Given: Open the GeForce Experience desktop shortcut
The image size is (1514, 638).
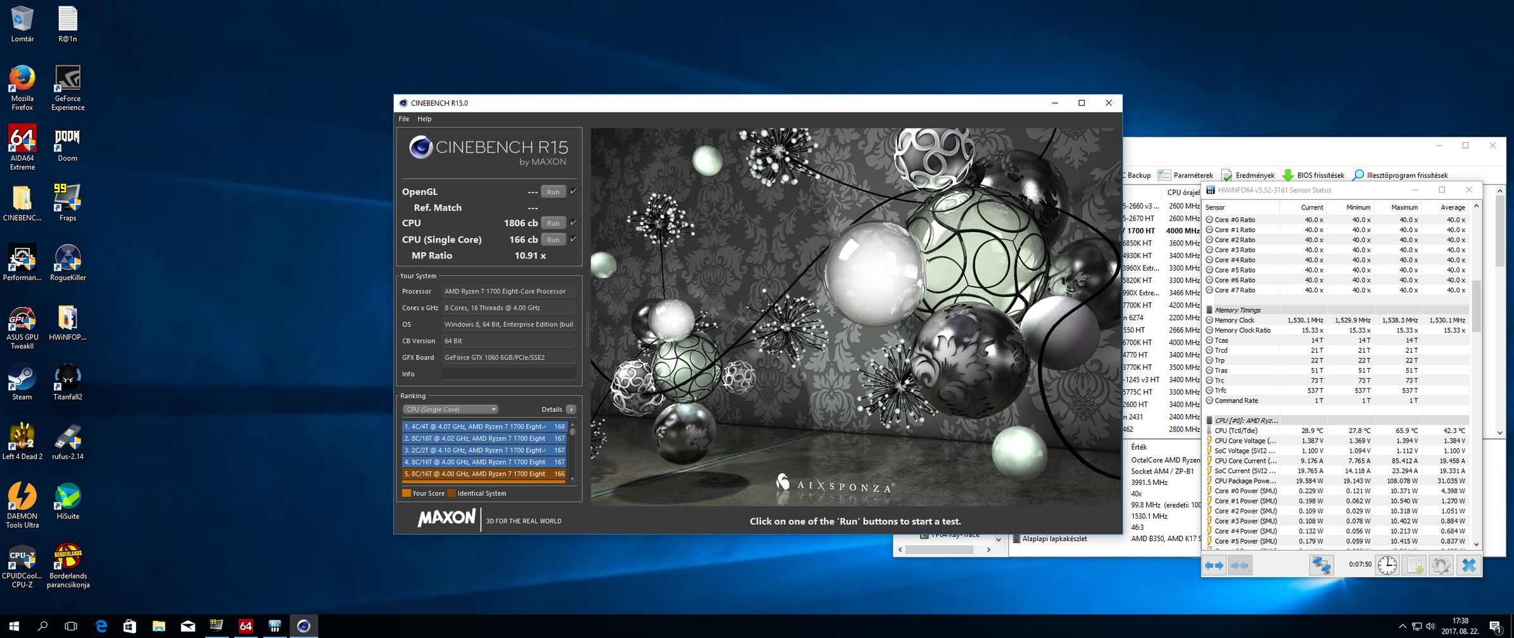Looking at the screenshot, I should pos(68,88).
